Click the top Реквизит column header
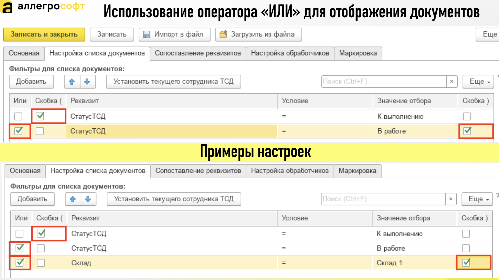The width and height of the screenshot is (499, 280). pos(172,101)
